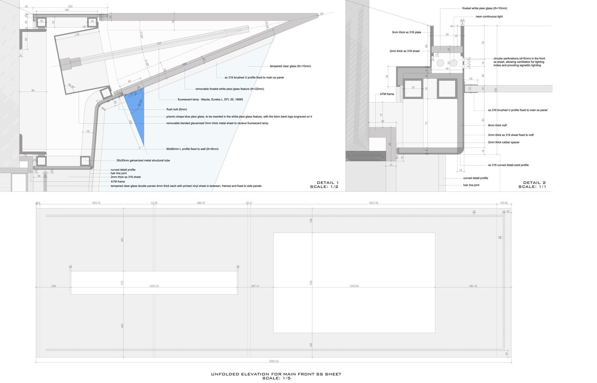Select the "ss 316 curved detail solid profile" label
This screenshot has width=597, height=383.
pyautogui.click(x=508, y=165)
